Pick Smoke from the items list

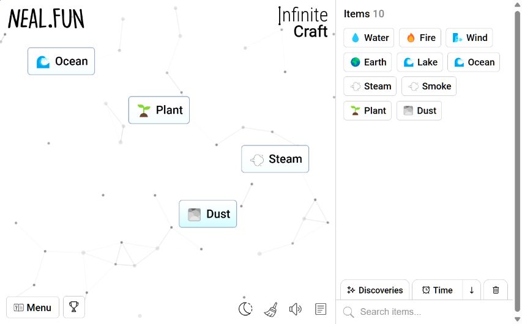point(429,86)
